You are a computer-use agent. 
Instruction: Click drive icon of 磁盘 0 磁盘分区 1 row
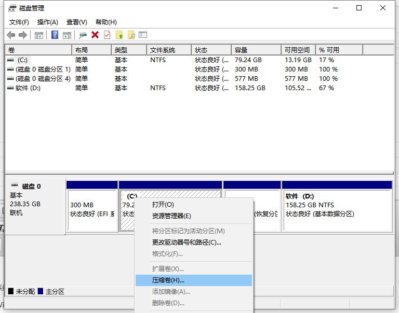(x=10, y=69)
